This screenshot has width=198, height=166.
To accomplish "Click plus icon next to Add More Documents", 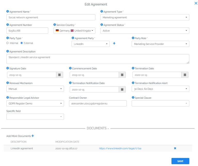I will tap(33, 136).
